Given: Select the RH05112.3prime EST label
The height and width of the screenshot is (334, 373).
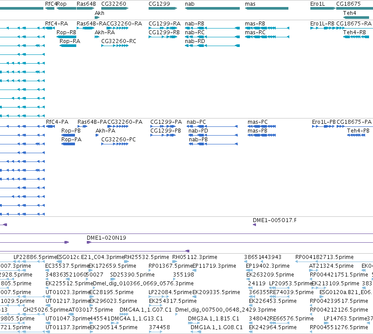Looking at the screenshot, I should pos(195,257).
